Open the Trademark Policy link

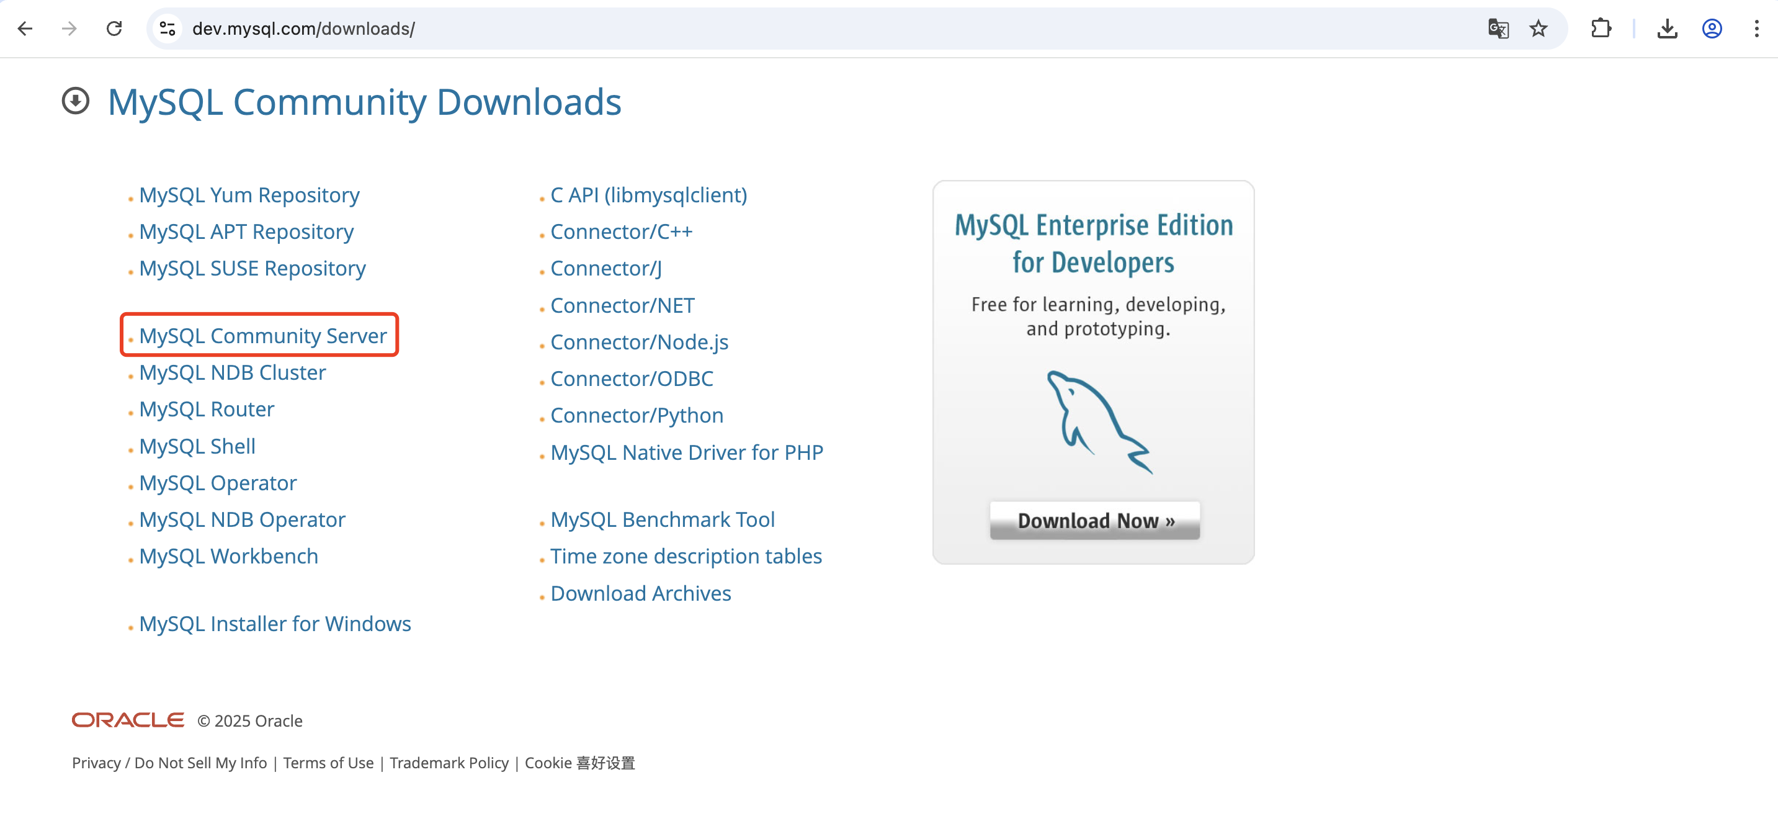click(449, 763)
